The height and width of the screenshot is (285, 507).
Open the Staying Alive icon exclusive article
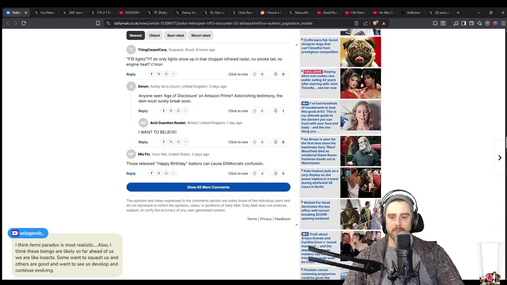point(320,80)
